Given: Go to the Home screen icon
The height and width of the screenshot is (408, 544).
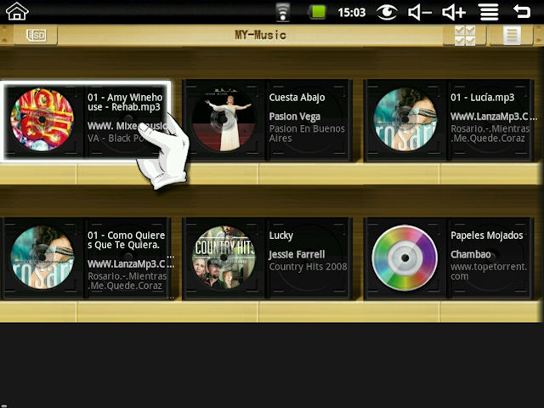Looking at the screenshot, I should tap(17, 11).
